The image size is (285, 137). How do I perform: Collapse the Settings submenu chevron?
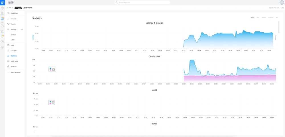pos(22,29)
